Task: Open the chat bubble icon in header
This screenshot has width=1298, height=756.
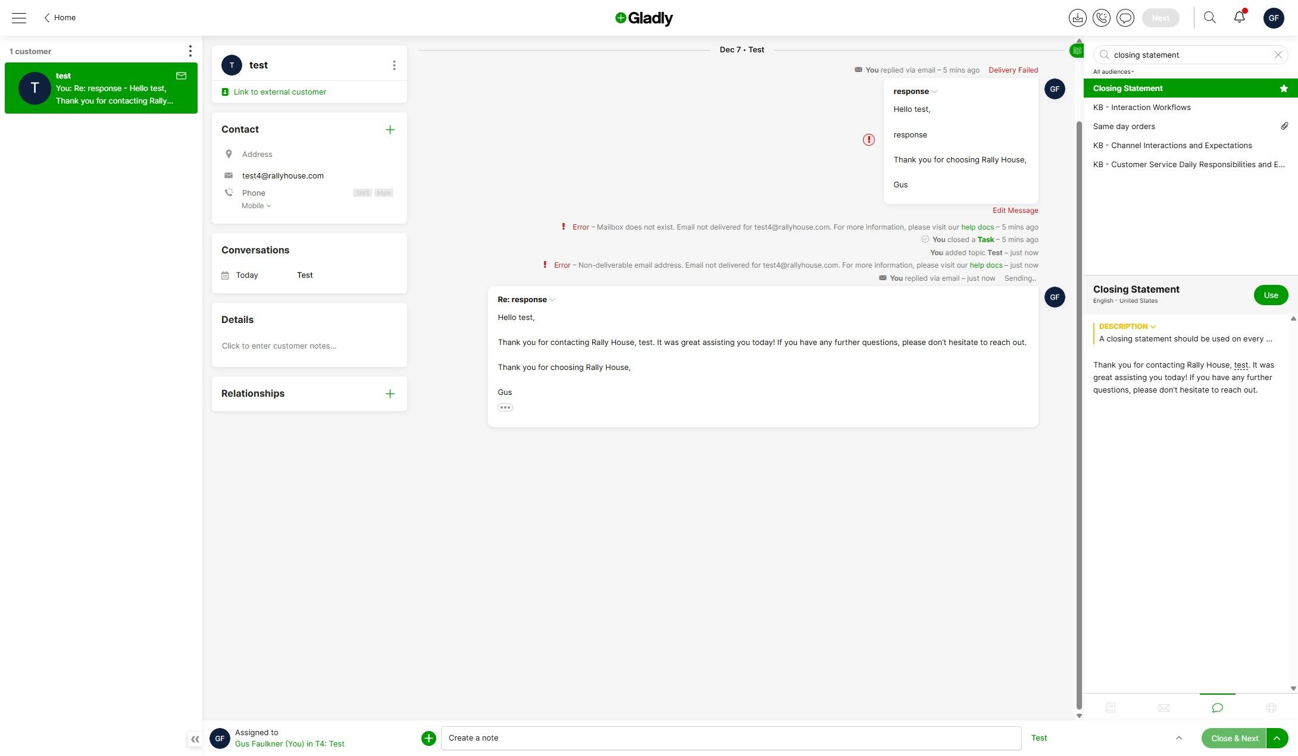Action: pyautogui.click(x=1125, y=18)
